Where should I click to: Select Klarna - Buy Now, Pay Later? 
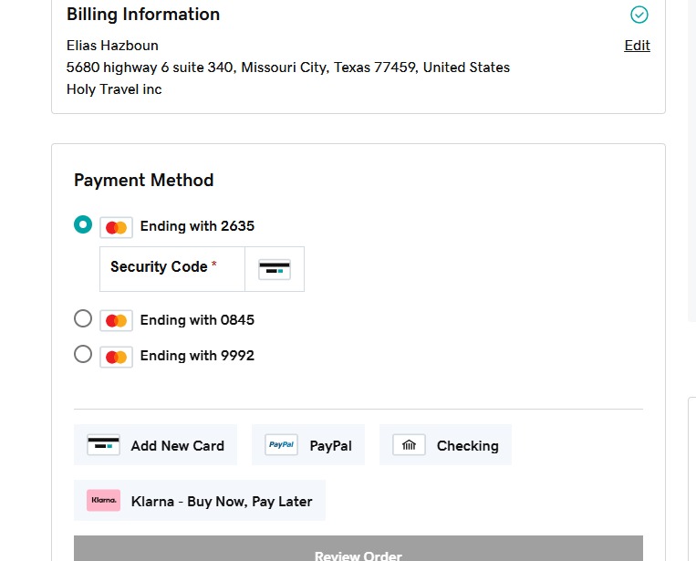(x=200, y=501)
